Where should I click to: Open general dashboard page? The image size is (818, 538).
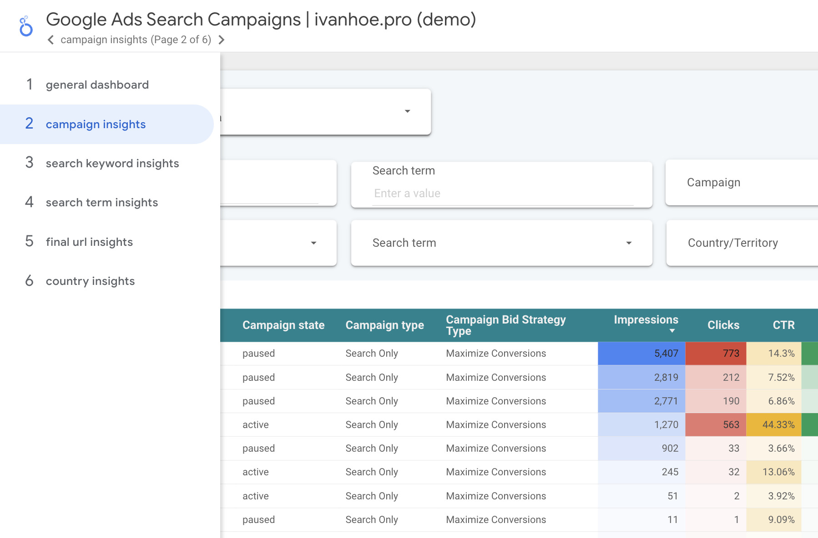(97, 85)
